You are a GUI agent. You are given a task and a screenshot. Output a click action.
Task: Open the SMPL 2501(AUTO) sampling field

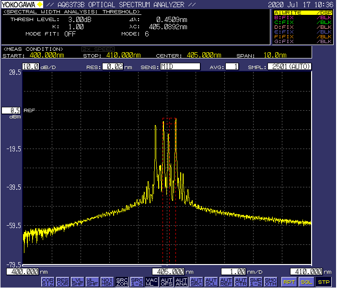(289, 67)
